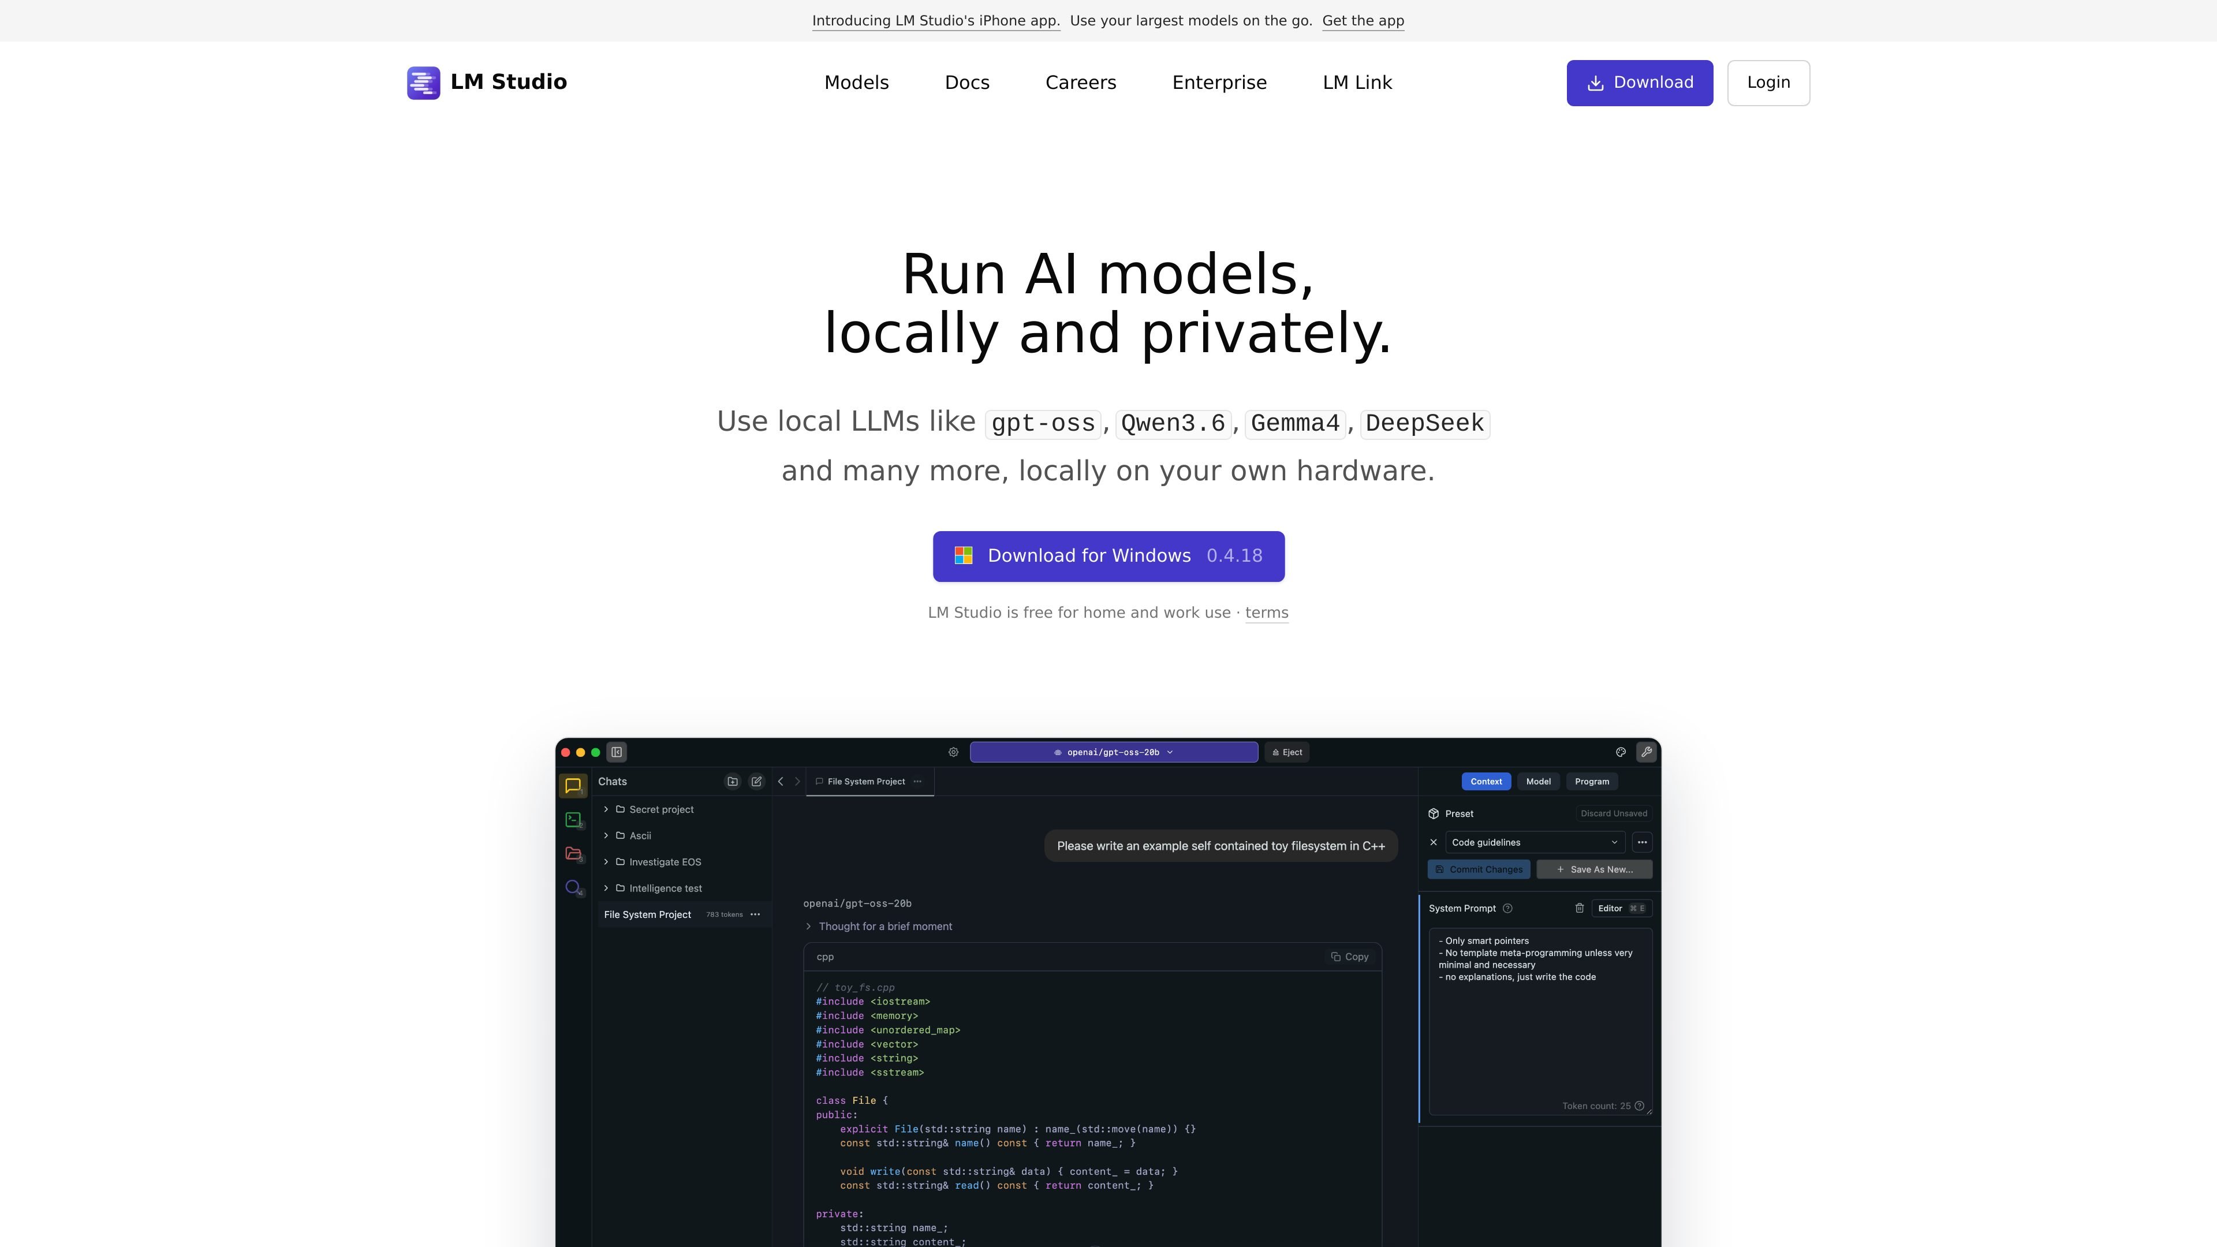Go back with the left arrow icon

tap(781, 782)
